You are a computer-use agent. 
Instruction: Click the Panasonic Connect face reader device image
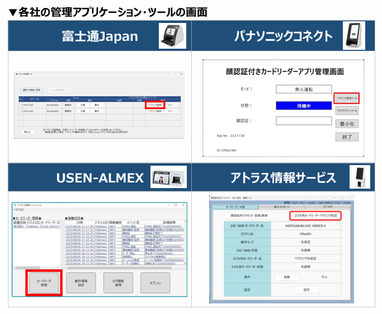click(x=353, y=37)
